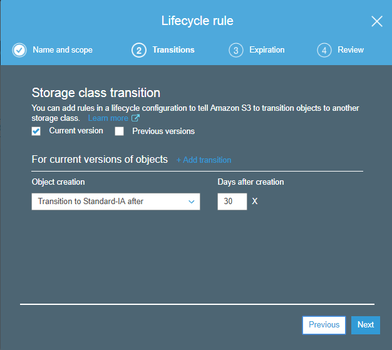Expand the Object creation dropdown chevron arrow
Viewport: 392px width, 350px height.
pos(192,202)
